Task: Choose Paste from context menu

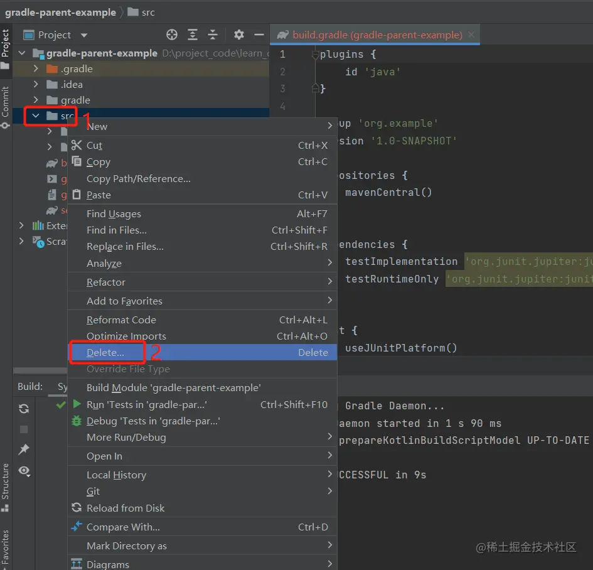Action: 202,195
